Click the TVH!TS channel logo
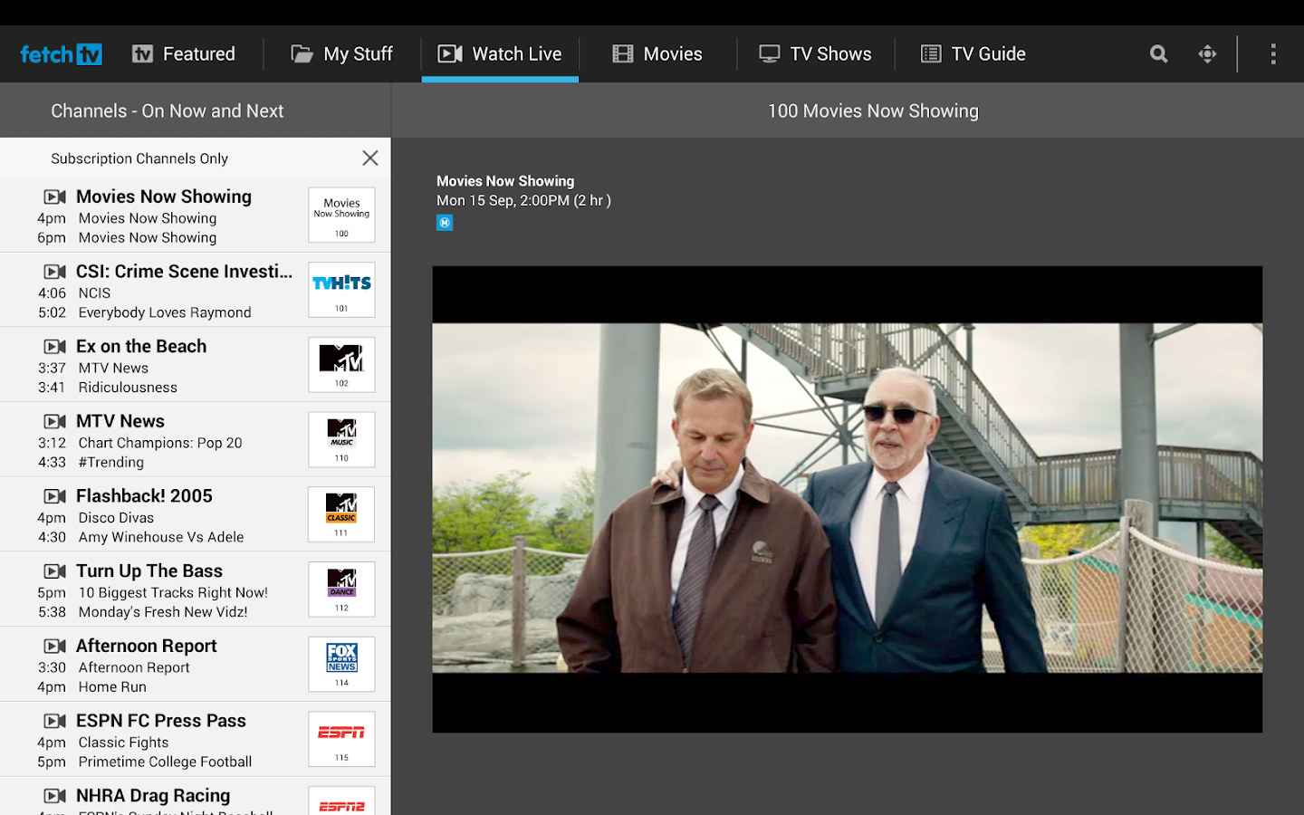 coord(341,289)
